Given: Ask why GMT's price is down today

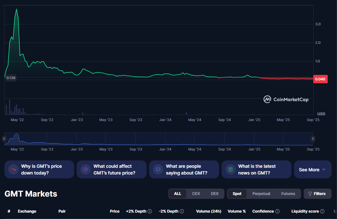Looking at the screenshot, I should point(39,169).
